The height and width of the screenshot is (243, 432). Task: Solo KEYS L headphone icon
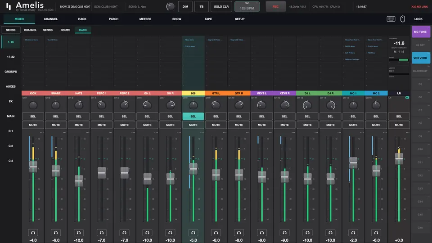click(262, 233)
